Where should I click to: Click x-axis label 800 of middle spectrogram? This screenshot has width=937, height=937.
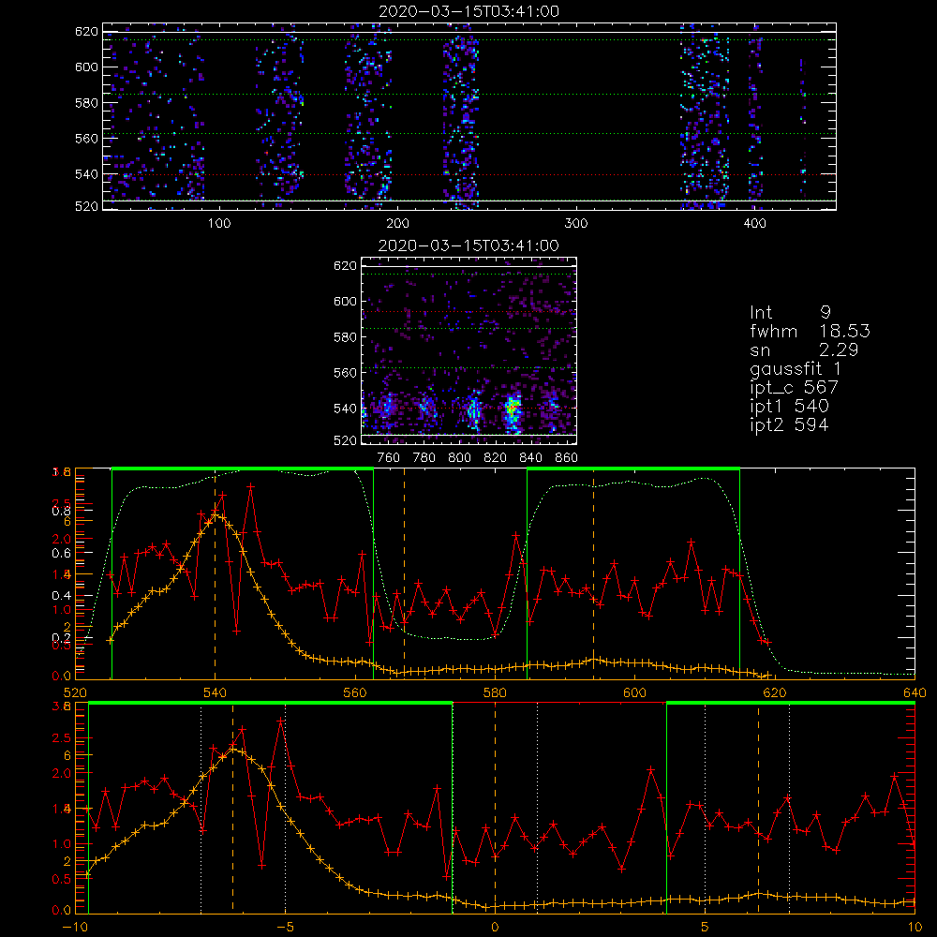pos(459,458)
